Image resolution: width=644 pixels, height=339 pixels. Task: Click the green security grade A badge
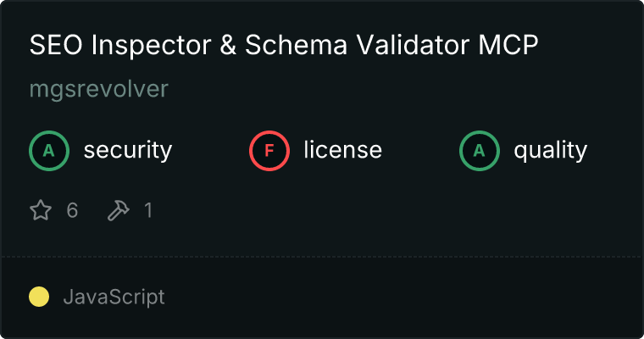pyautogui.click(x=49, y=151)
